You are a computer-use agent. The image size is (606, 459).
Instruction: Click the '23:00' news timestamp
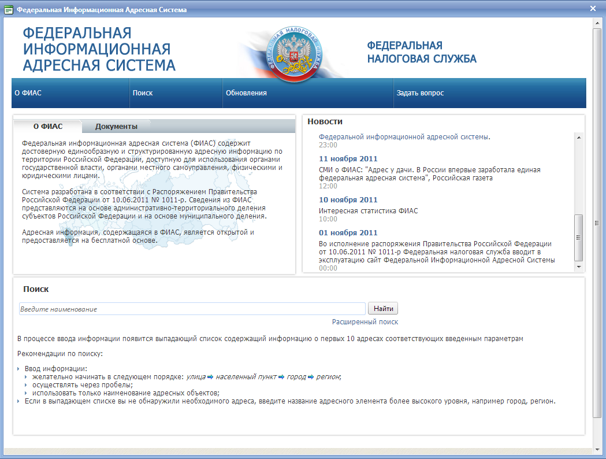coord(328,145)
